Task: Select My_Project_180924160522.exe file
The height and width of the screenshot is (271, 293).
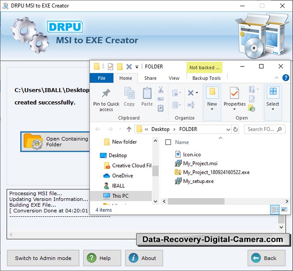Action: 212,172
